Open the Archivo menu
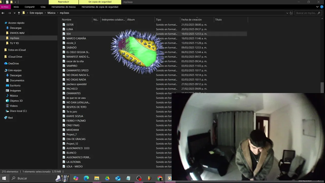 point(5,7)
